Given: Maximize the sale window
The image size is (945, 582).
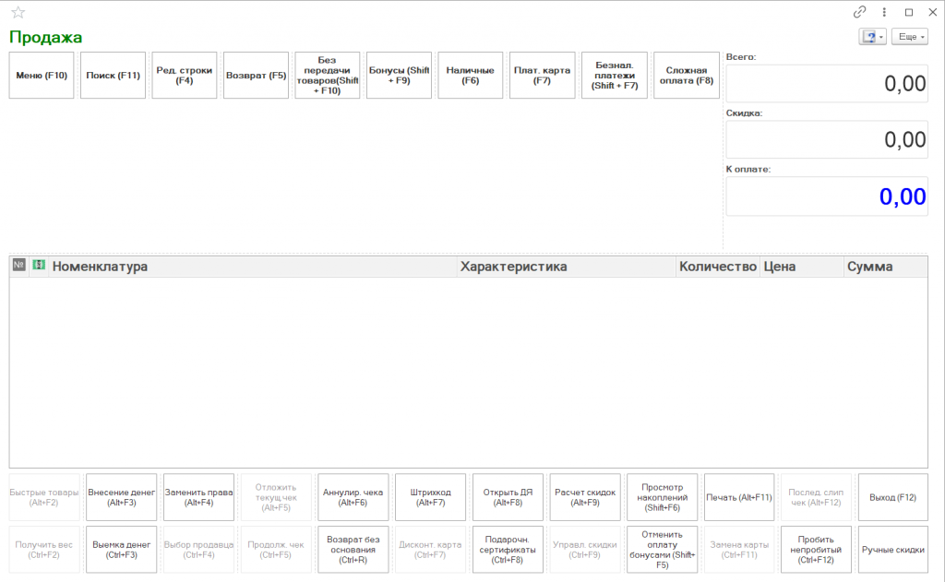Looking at the screenshot, I should point(908,12).
